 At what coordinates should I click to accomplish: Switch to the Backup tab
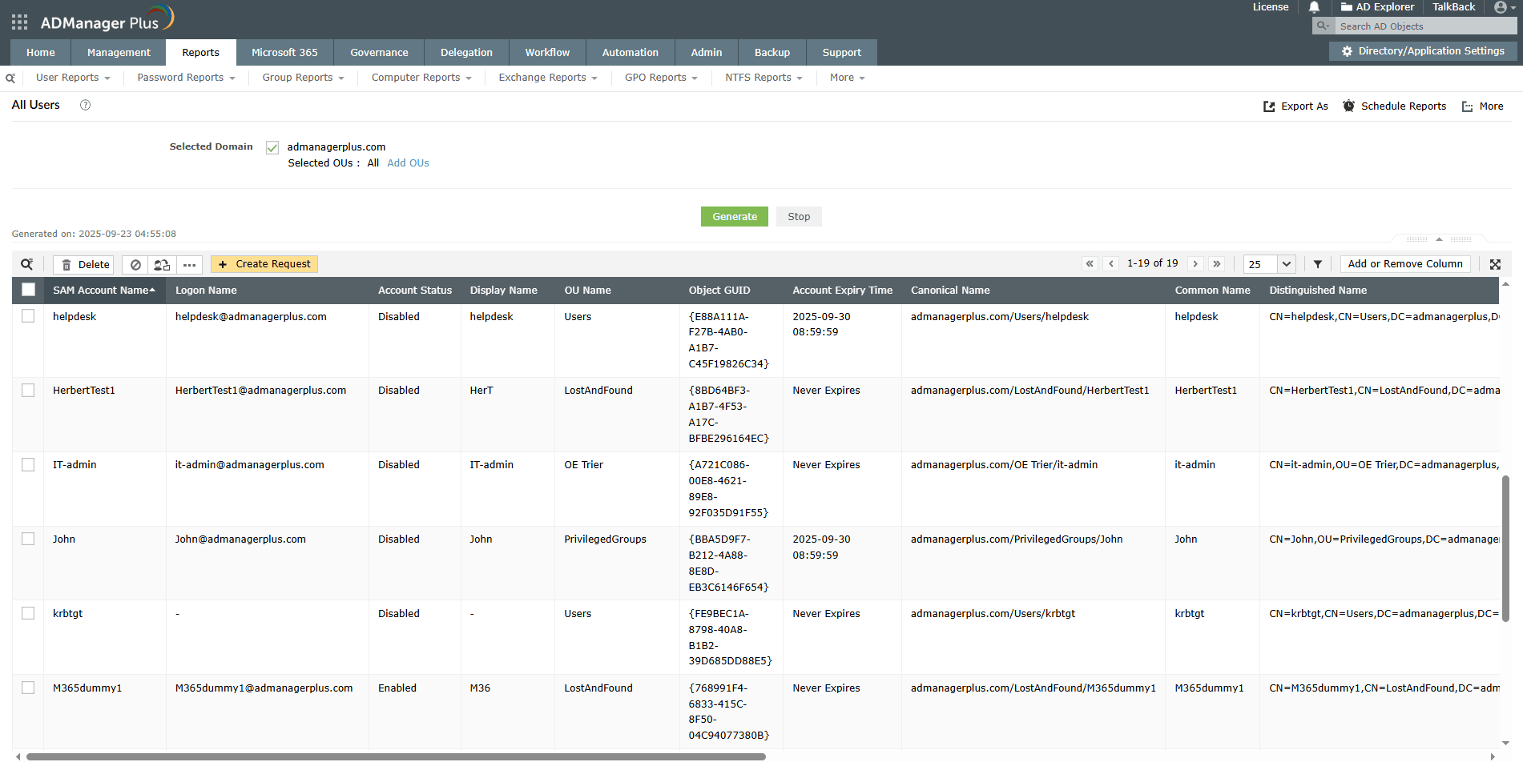pos(772,53)
